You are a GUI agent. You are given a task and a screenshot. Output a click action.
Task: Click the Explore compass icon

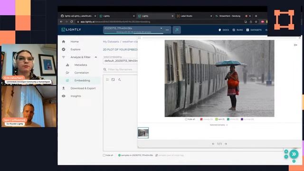[64, 49]
